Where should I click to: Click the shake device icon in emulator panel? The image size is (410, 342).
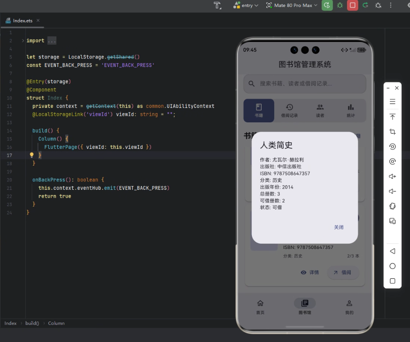point(392,206)
